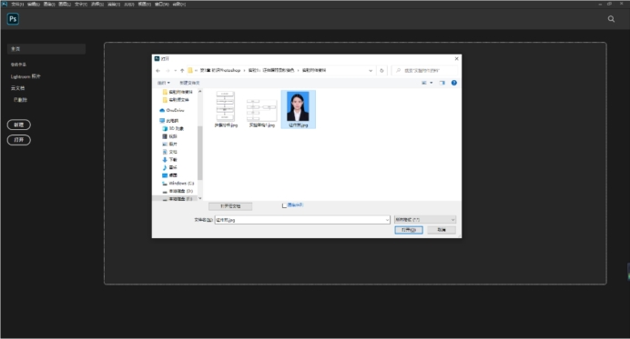The height and width of the screenshot is (339, 630).
Task: Click the navigation tree scrollbar down arrow
Action: click(x=200, y=198)
